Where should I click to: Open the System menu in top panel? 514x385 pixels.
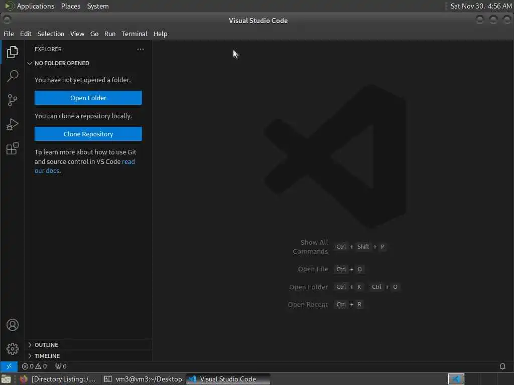click(98, 6)
